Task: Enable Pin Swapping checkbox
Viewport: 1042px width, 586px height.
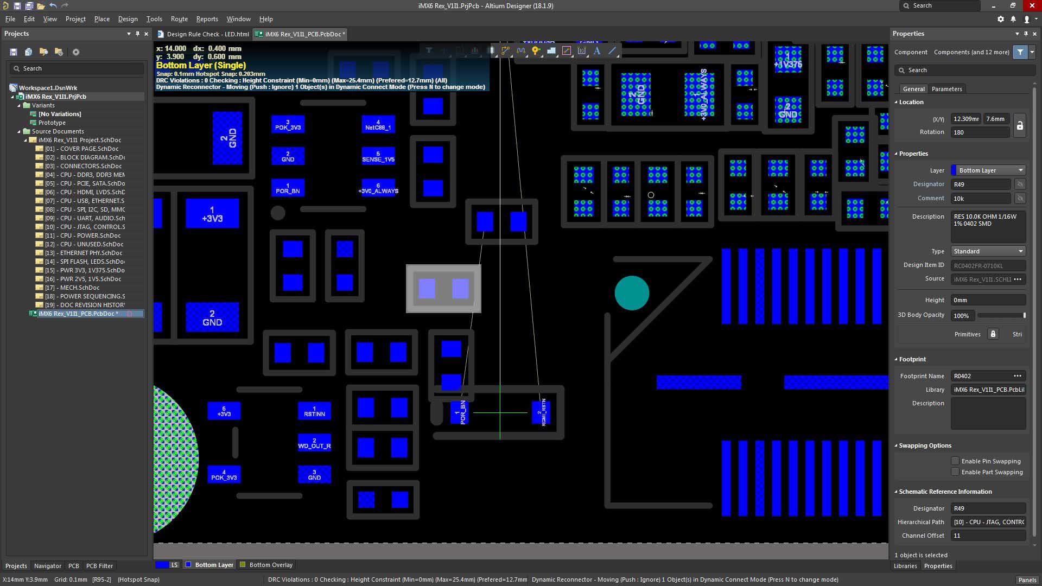Action: [955, 461]
